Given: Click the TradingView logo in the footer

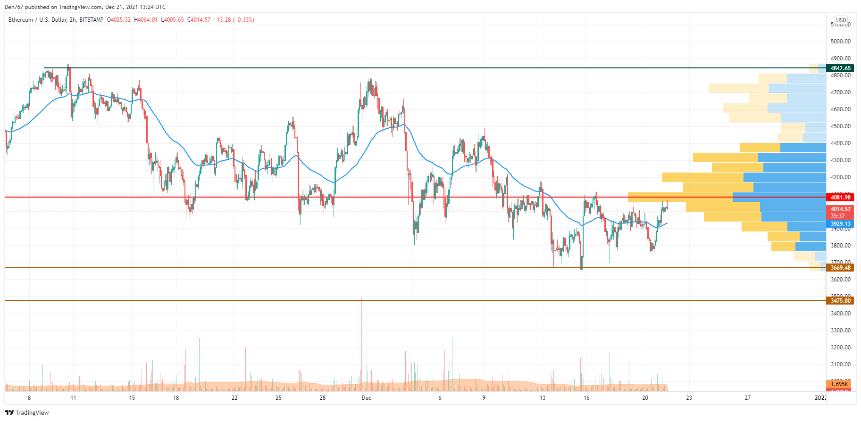Looking at the screenshot, I should [x=27, y=413].
